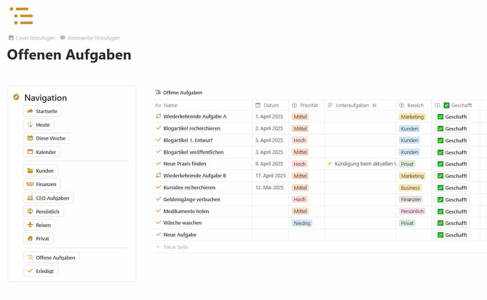Viewport: 487px width, 300px height.
Task: Click the arrow icon on Startseite
Action: [30, 111]
